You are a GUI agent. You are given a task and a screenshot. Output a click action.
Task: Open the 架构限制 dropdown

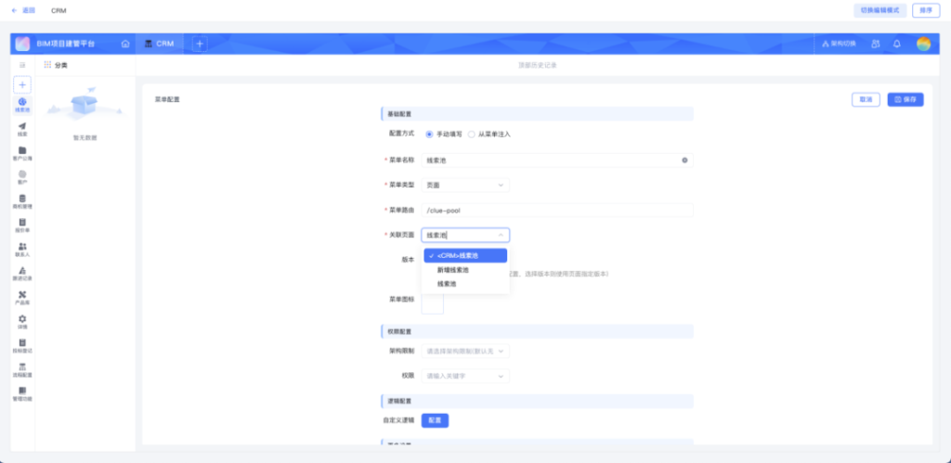465,351
